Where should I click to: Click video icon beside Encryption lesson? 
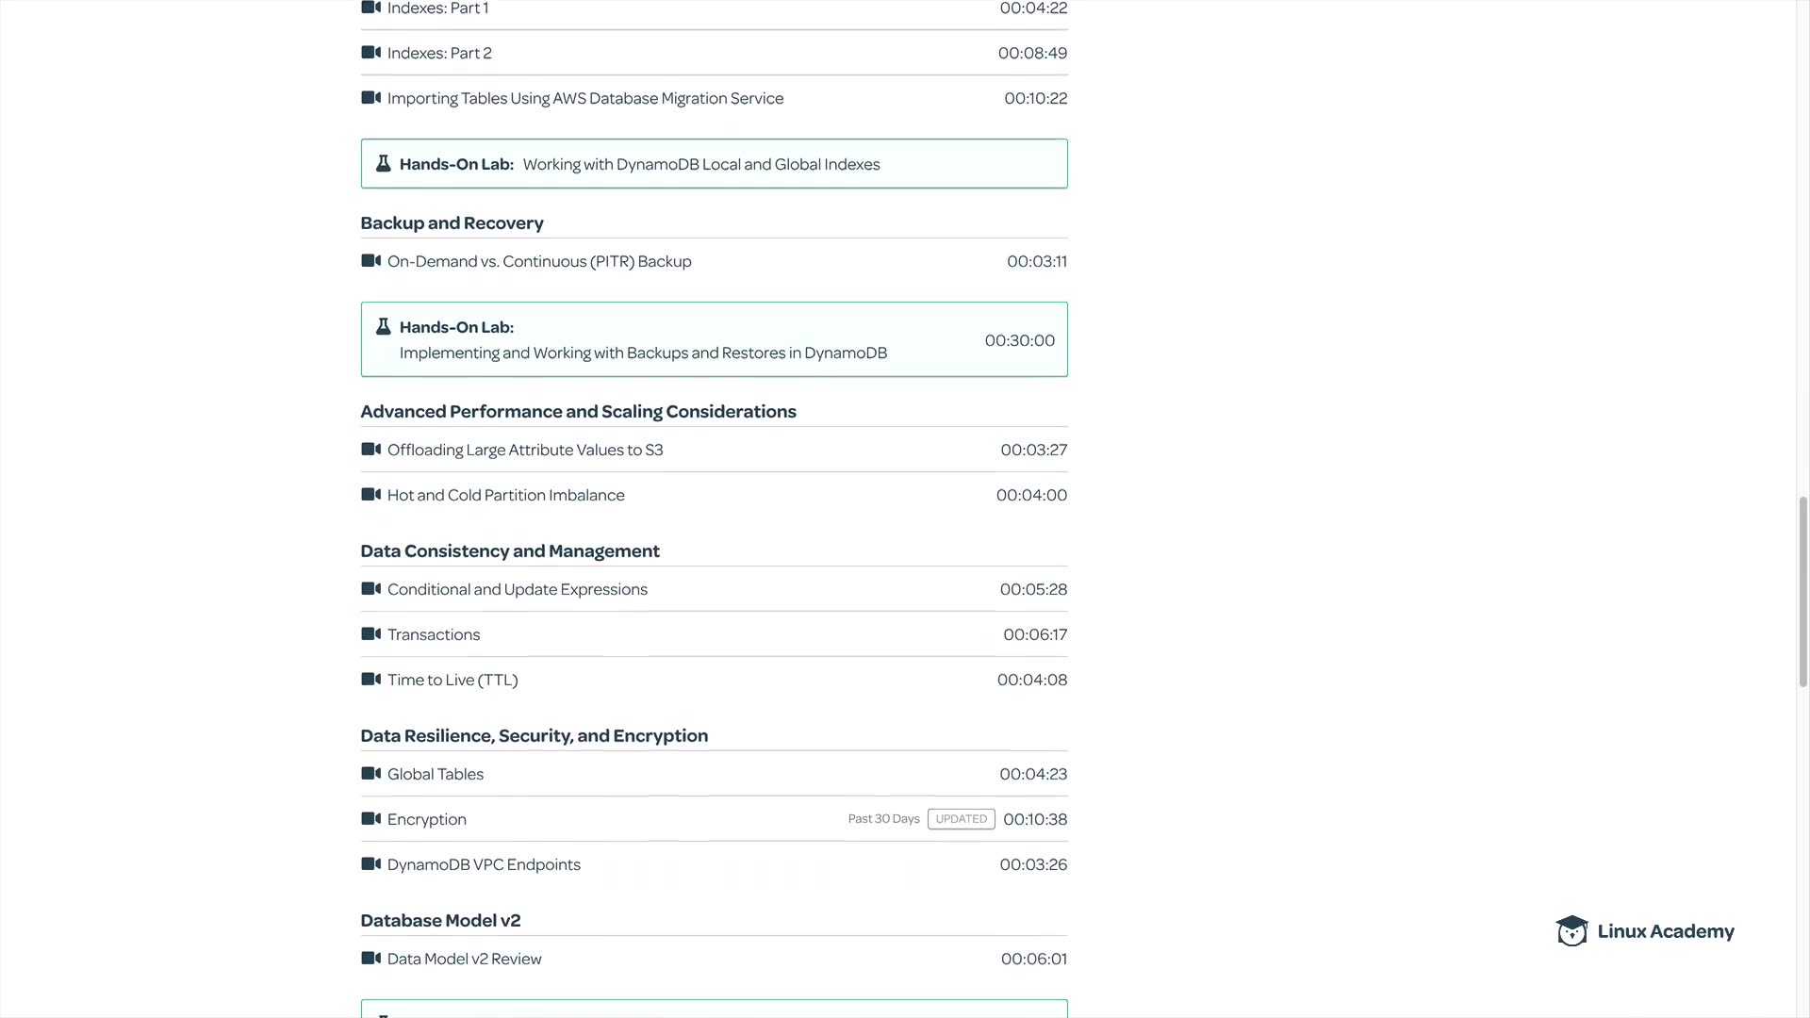tap(371, 819)
